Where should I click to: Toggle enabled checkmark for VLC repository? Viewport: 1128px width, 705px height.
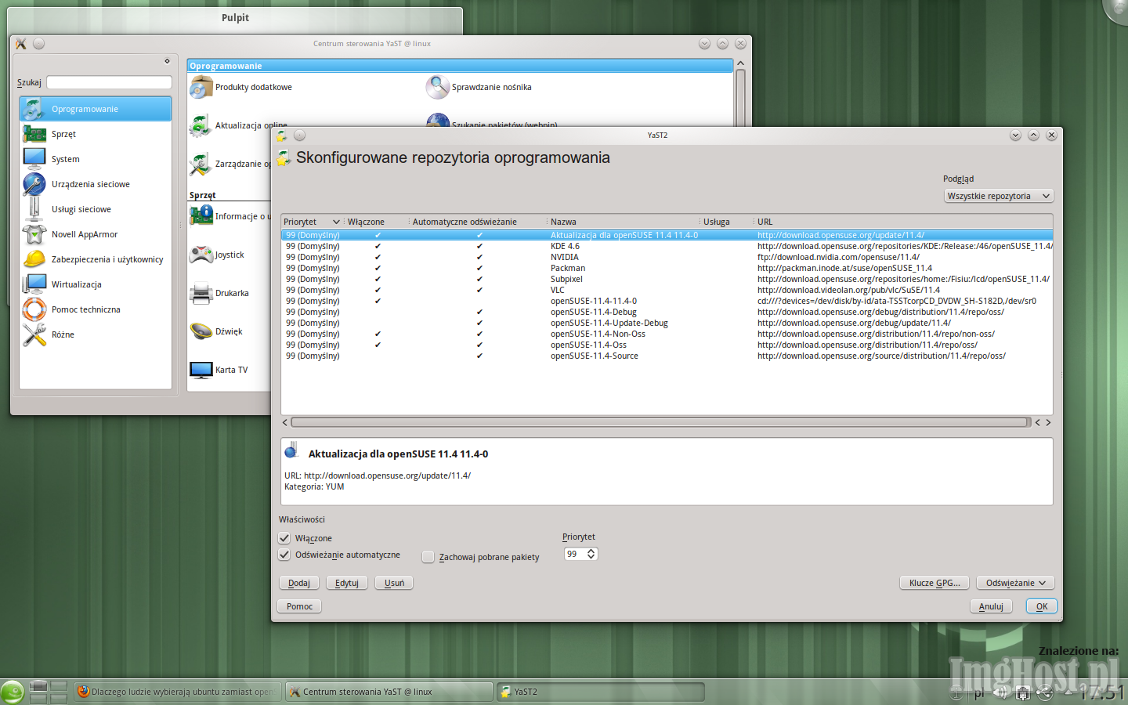point(378,290)
